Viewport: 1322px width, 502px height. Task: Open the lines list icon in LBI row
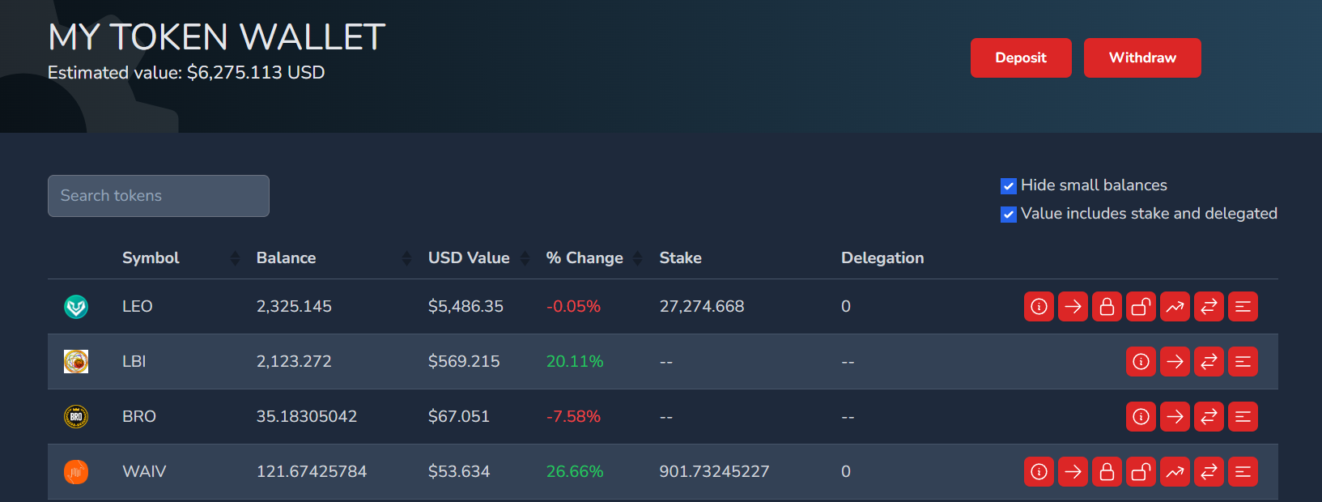coord(1243,362)
